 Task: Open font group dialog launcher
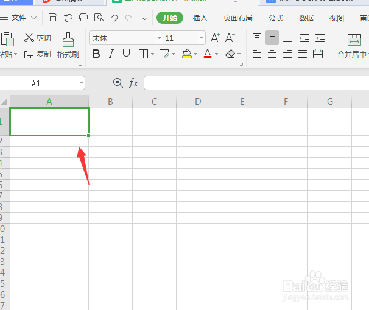click(242, 65)
